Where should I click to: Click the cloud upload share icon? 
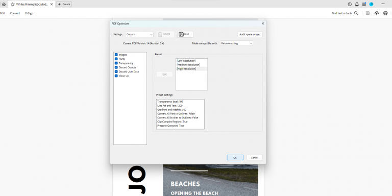click(x=377, y=13)
